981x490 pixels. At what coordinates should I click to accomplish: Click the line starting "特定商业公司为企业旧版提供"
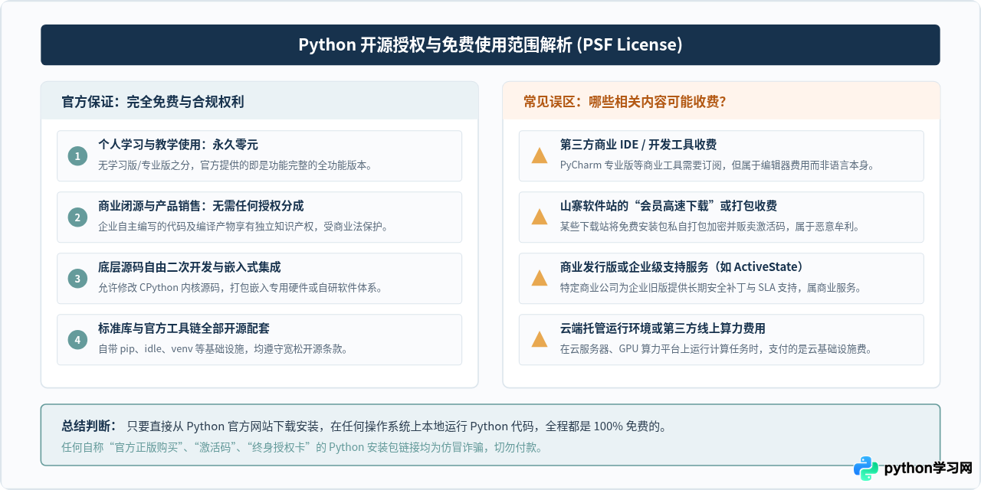point(711,288)
